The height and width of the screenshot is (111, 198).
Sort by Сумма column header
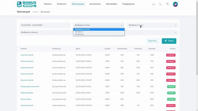pos(107,49)
